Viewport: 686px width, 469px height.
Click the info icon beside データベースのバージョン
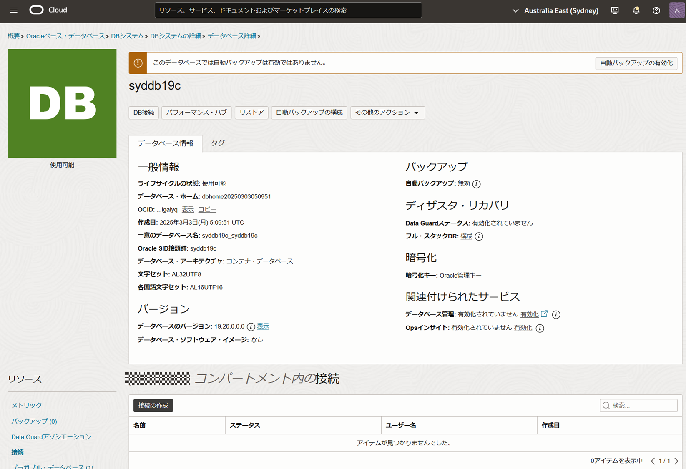251,327
